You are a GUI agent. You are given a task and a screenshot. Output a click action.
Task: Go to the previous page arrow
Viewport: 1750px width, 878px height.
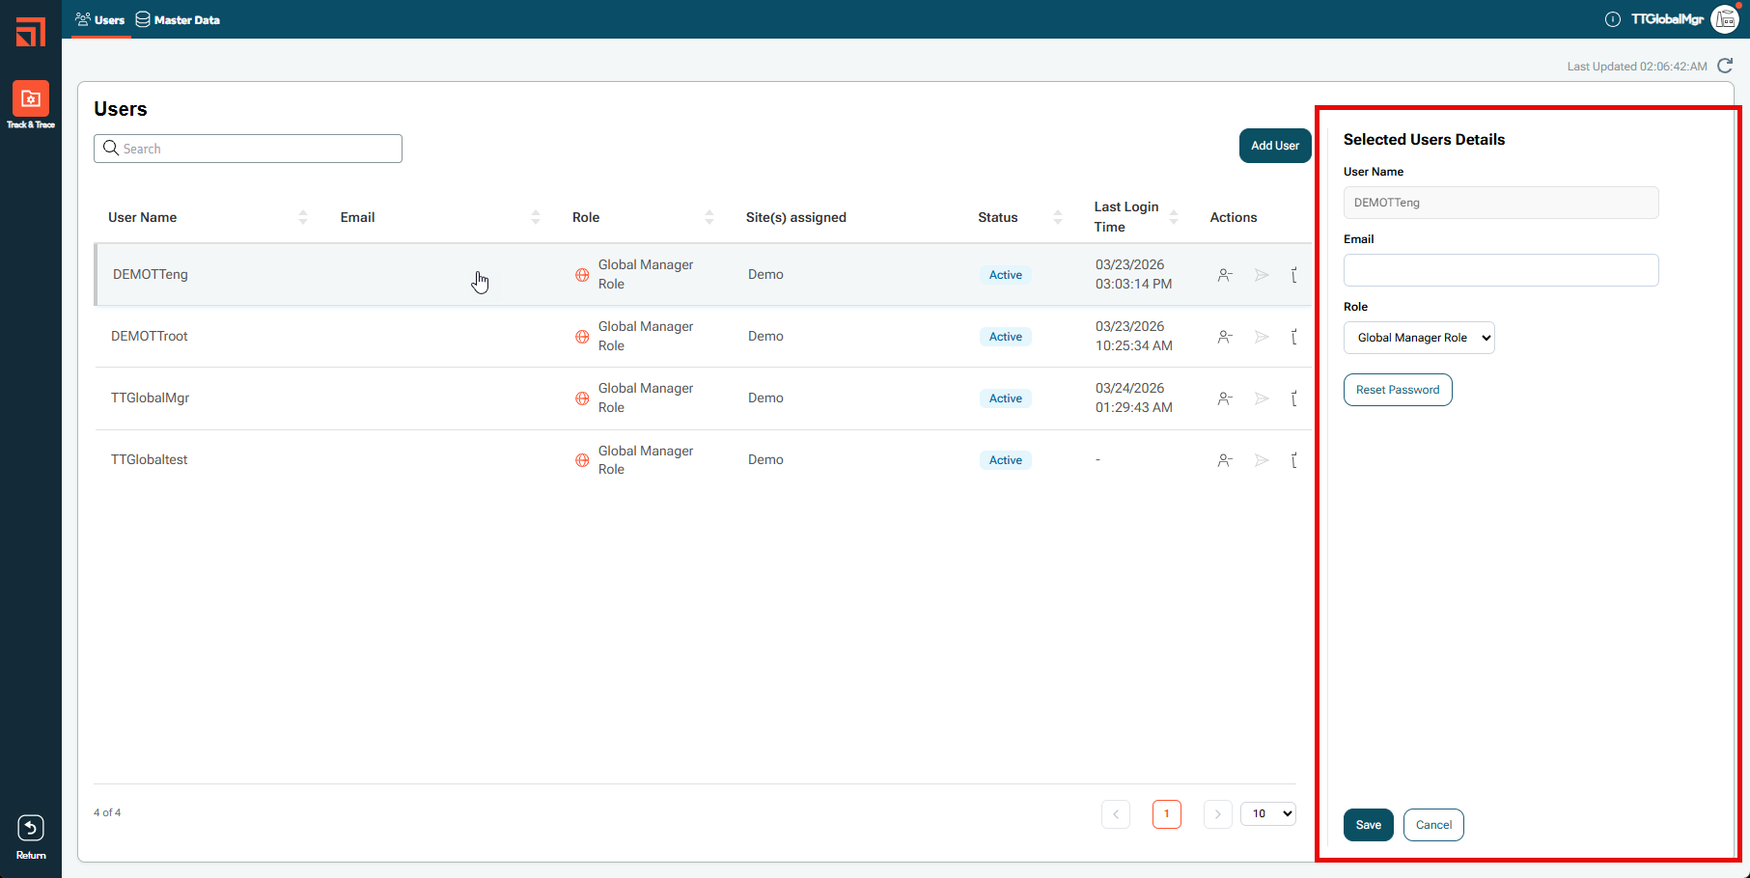[1116, 814]
